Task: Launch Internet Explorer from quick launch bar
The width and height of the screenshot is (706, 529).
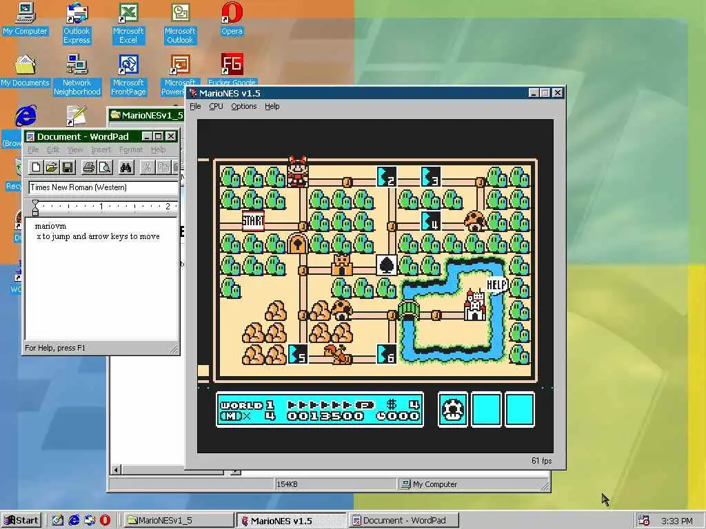Action: point(74,521)
